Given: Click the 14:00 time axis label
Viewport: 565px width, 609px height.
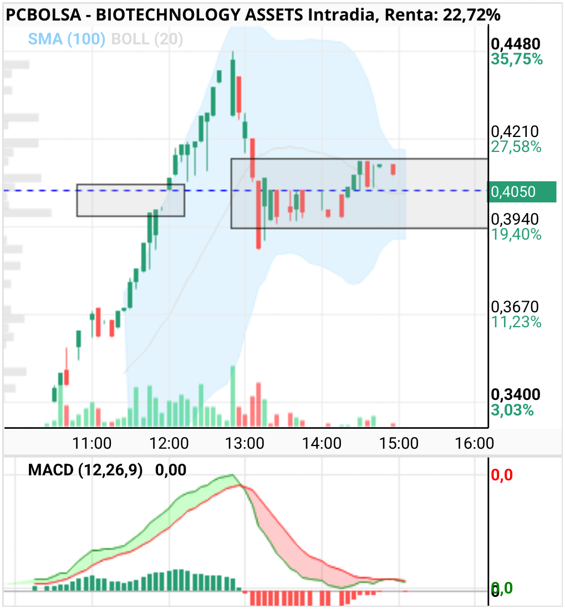Looking at the screenshot, I should 322,443.
